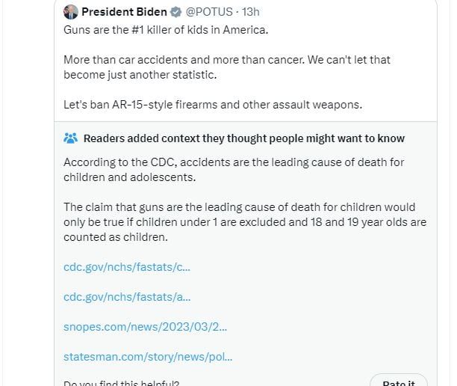This screenshot has height=386, width=457.
Task: Visit the snopes.com news link
Action: coord(145,326)
